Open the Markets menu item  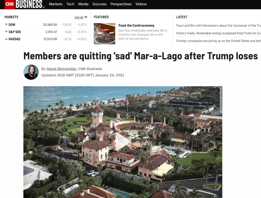pos(56,4)
